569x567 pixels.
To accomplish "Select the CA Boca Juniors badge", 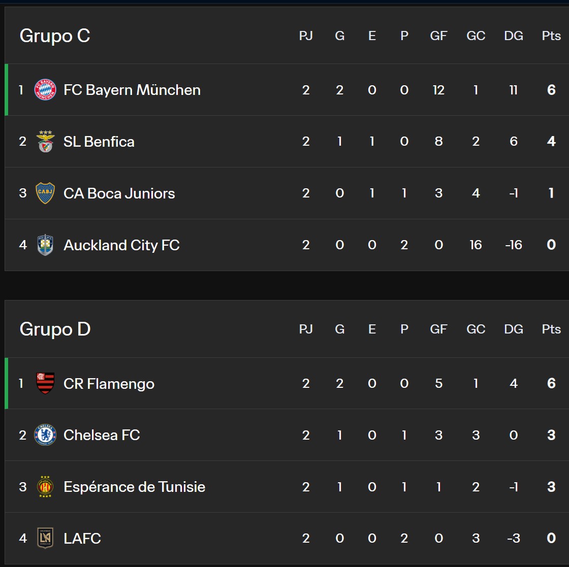I will 45,193.
